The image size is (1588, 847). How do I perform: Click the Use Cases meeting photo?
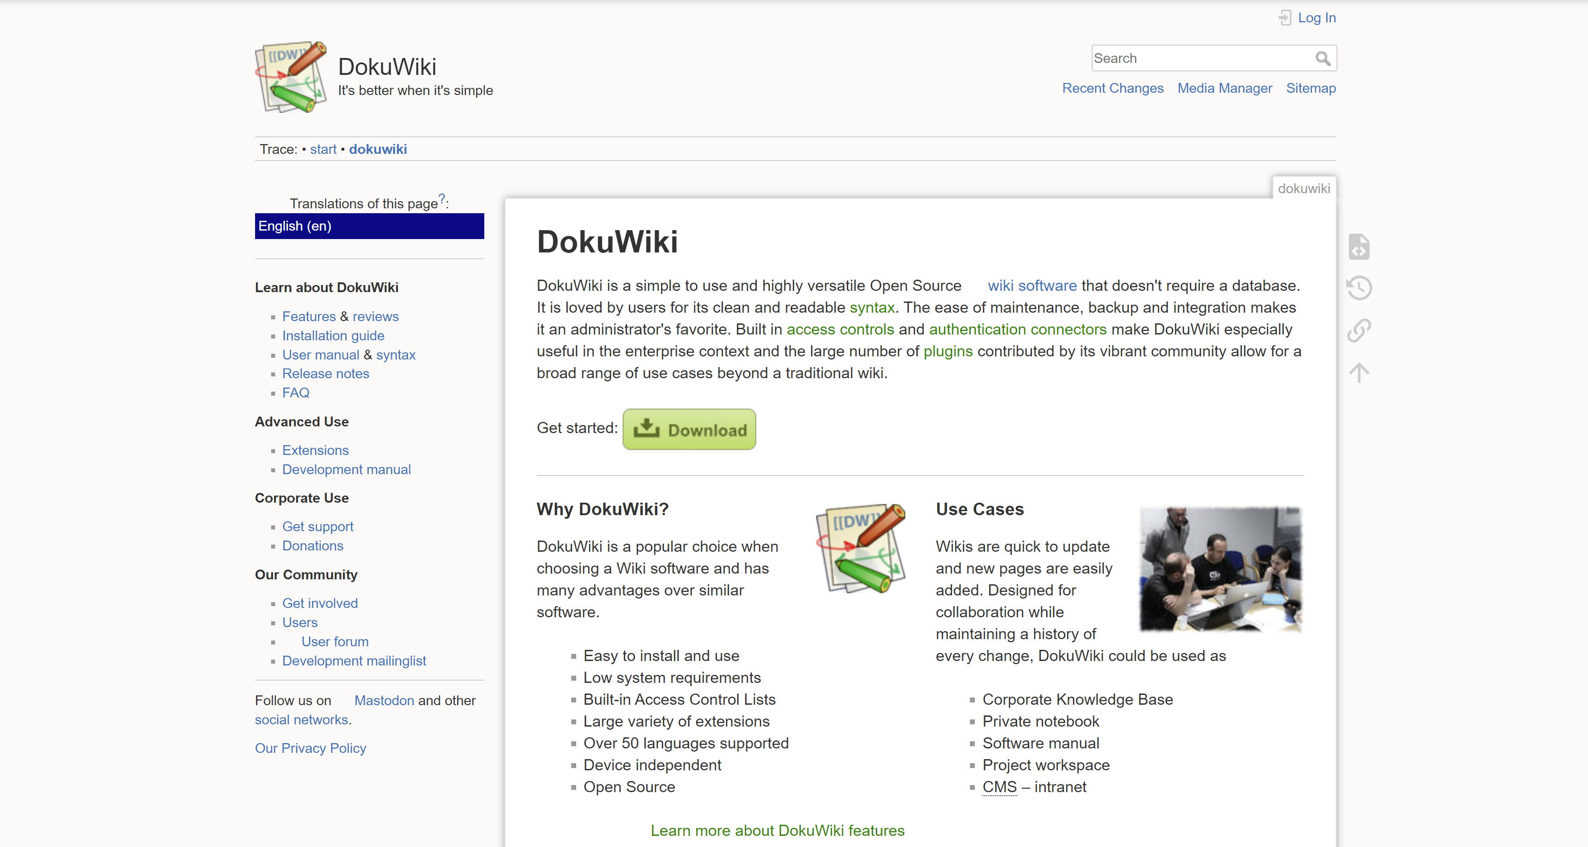coord(1221,569)
